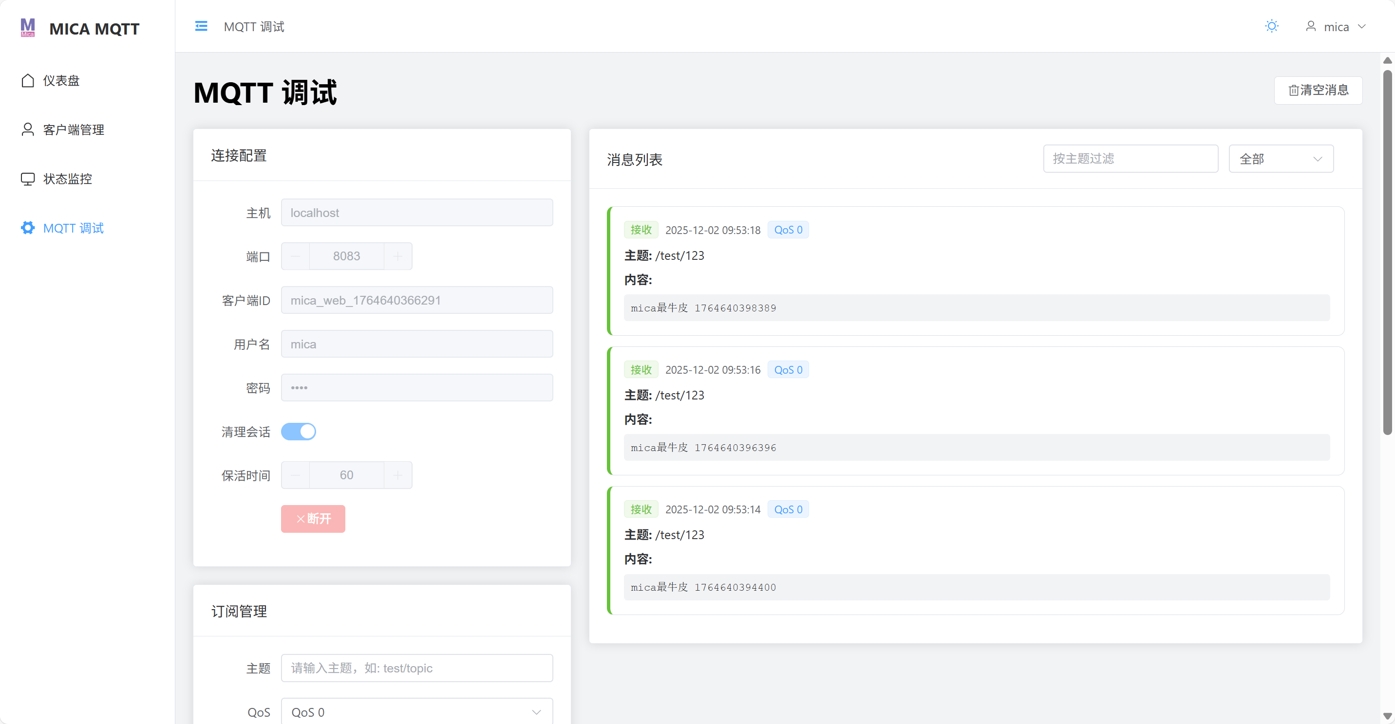The image size is (1395, 724).
Task: Select the 仪表盘 home icon
Action: coord(28,80)
